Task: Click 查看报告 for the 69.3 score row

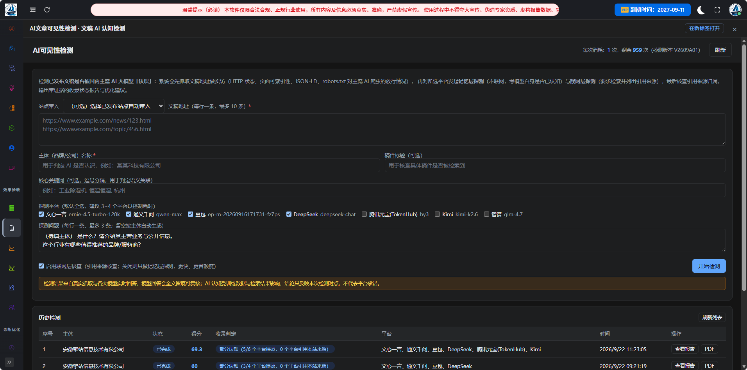Action: (x=685, y=349)
